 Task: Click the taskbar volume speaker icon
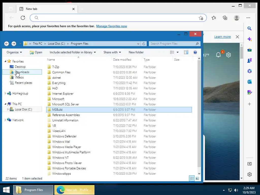(x=236, y=190)
